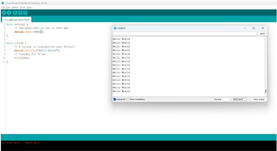
Task: Select the CircuitBread HelloWorld tab
Action: click(17, 20)
